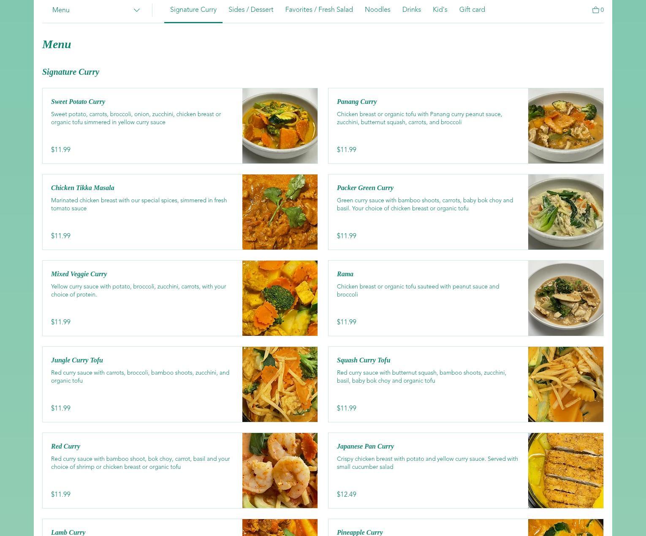
Task: Expand the Menu dropdown chevron
Action: point(136,10)
